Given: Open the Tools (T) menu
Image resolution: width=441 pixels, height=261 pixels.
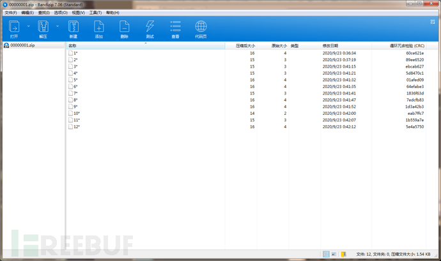Looking at the screenshot, I should (95, 13).
